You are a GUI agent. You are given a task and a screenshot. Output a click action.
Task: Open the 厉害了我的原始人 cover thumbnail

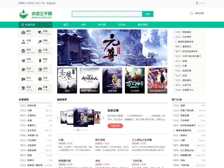coord(90,81)
